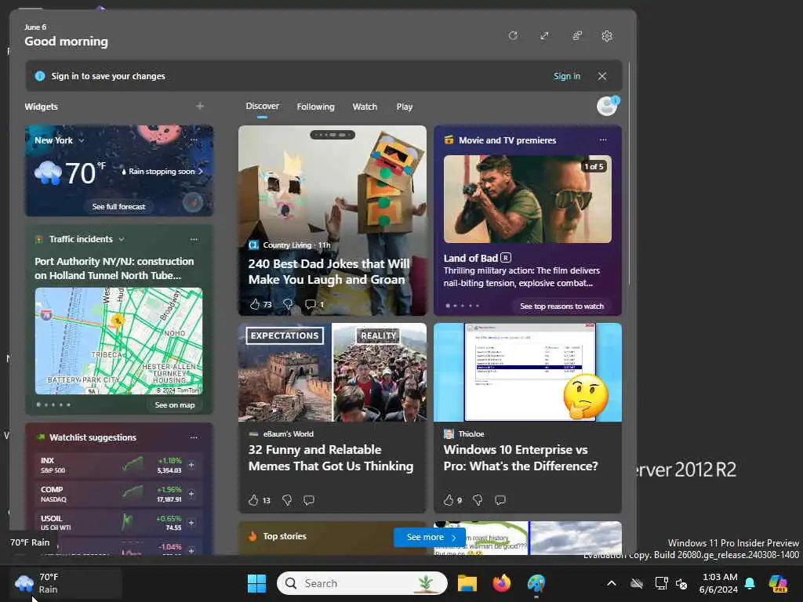Click the feed vertical scrollbar

pyautogui.click(x=629, y=174)
